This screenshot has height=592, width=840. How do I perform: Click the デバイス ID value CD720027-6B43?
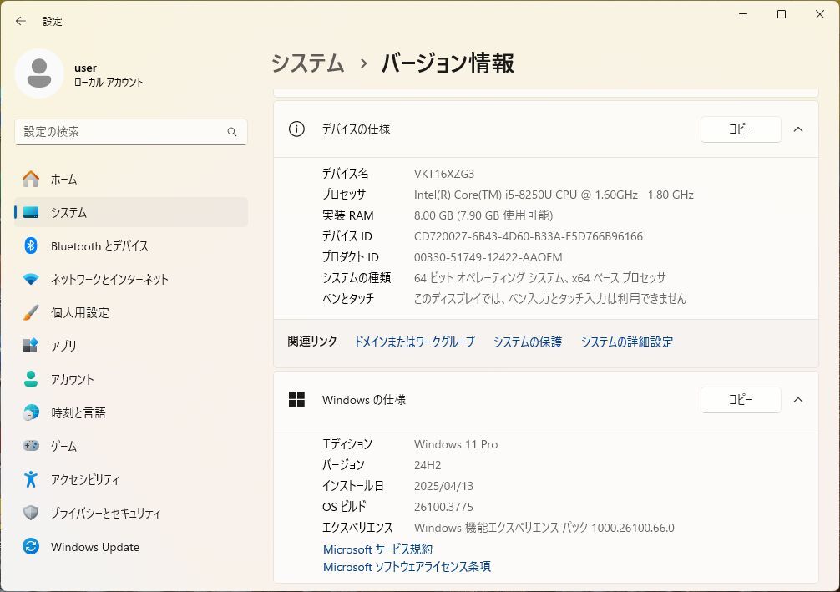529,236
